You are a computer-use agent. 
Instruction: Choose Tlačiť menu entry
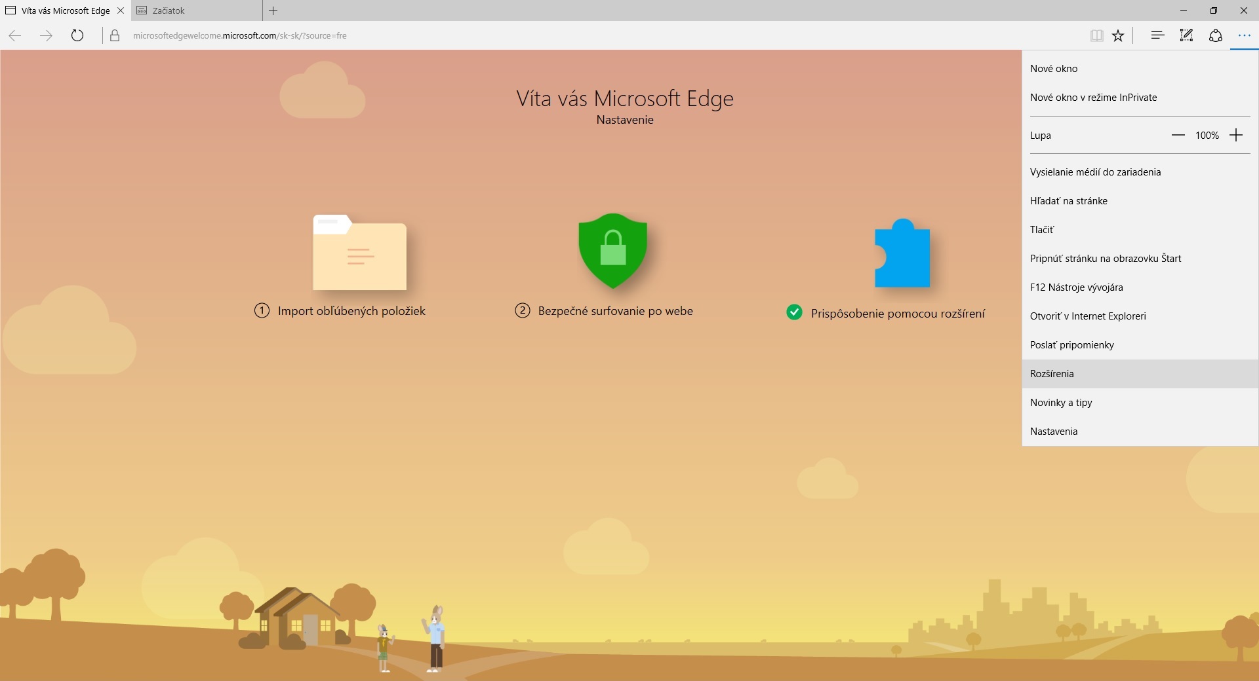pos(1140,229)
